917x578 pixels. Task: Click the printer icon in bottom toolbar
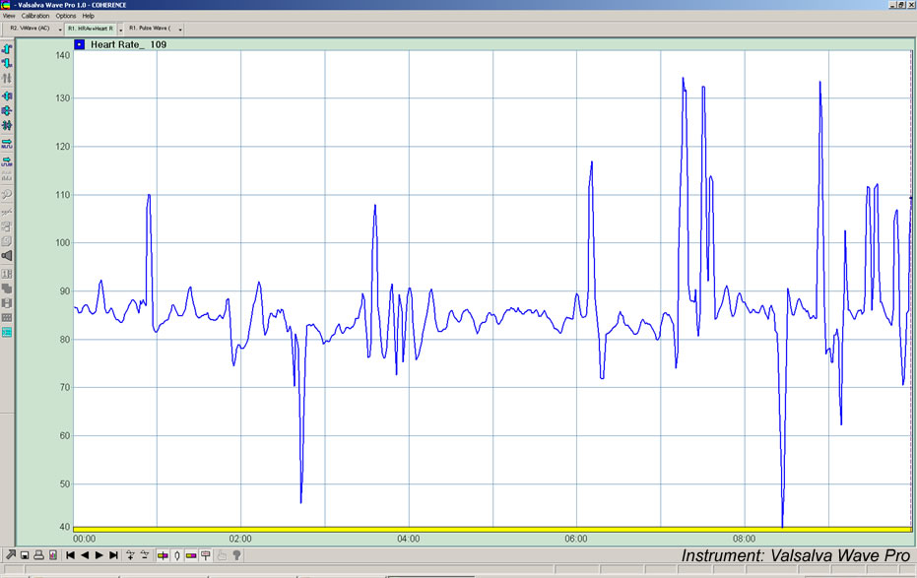point(38,555)
